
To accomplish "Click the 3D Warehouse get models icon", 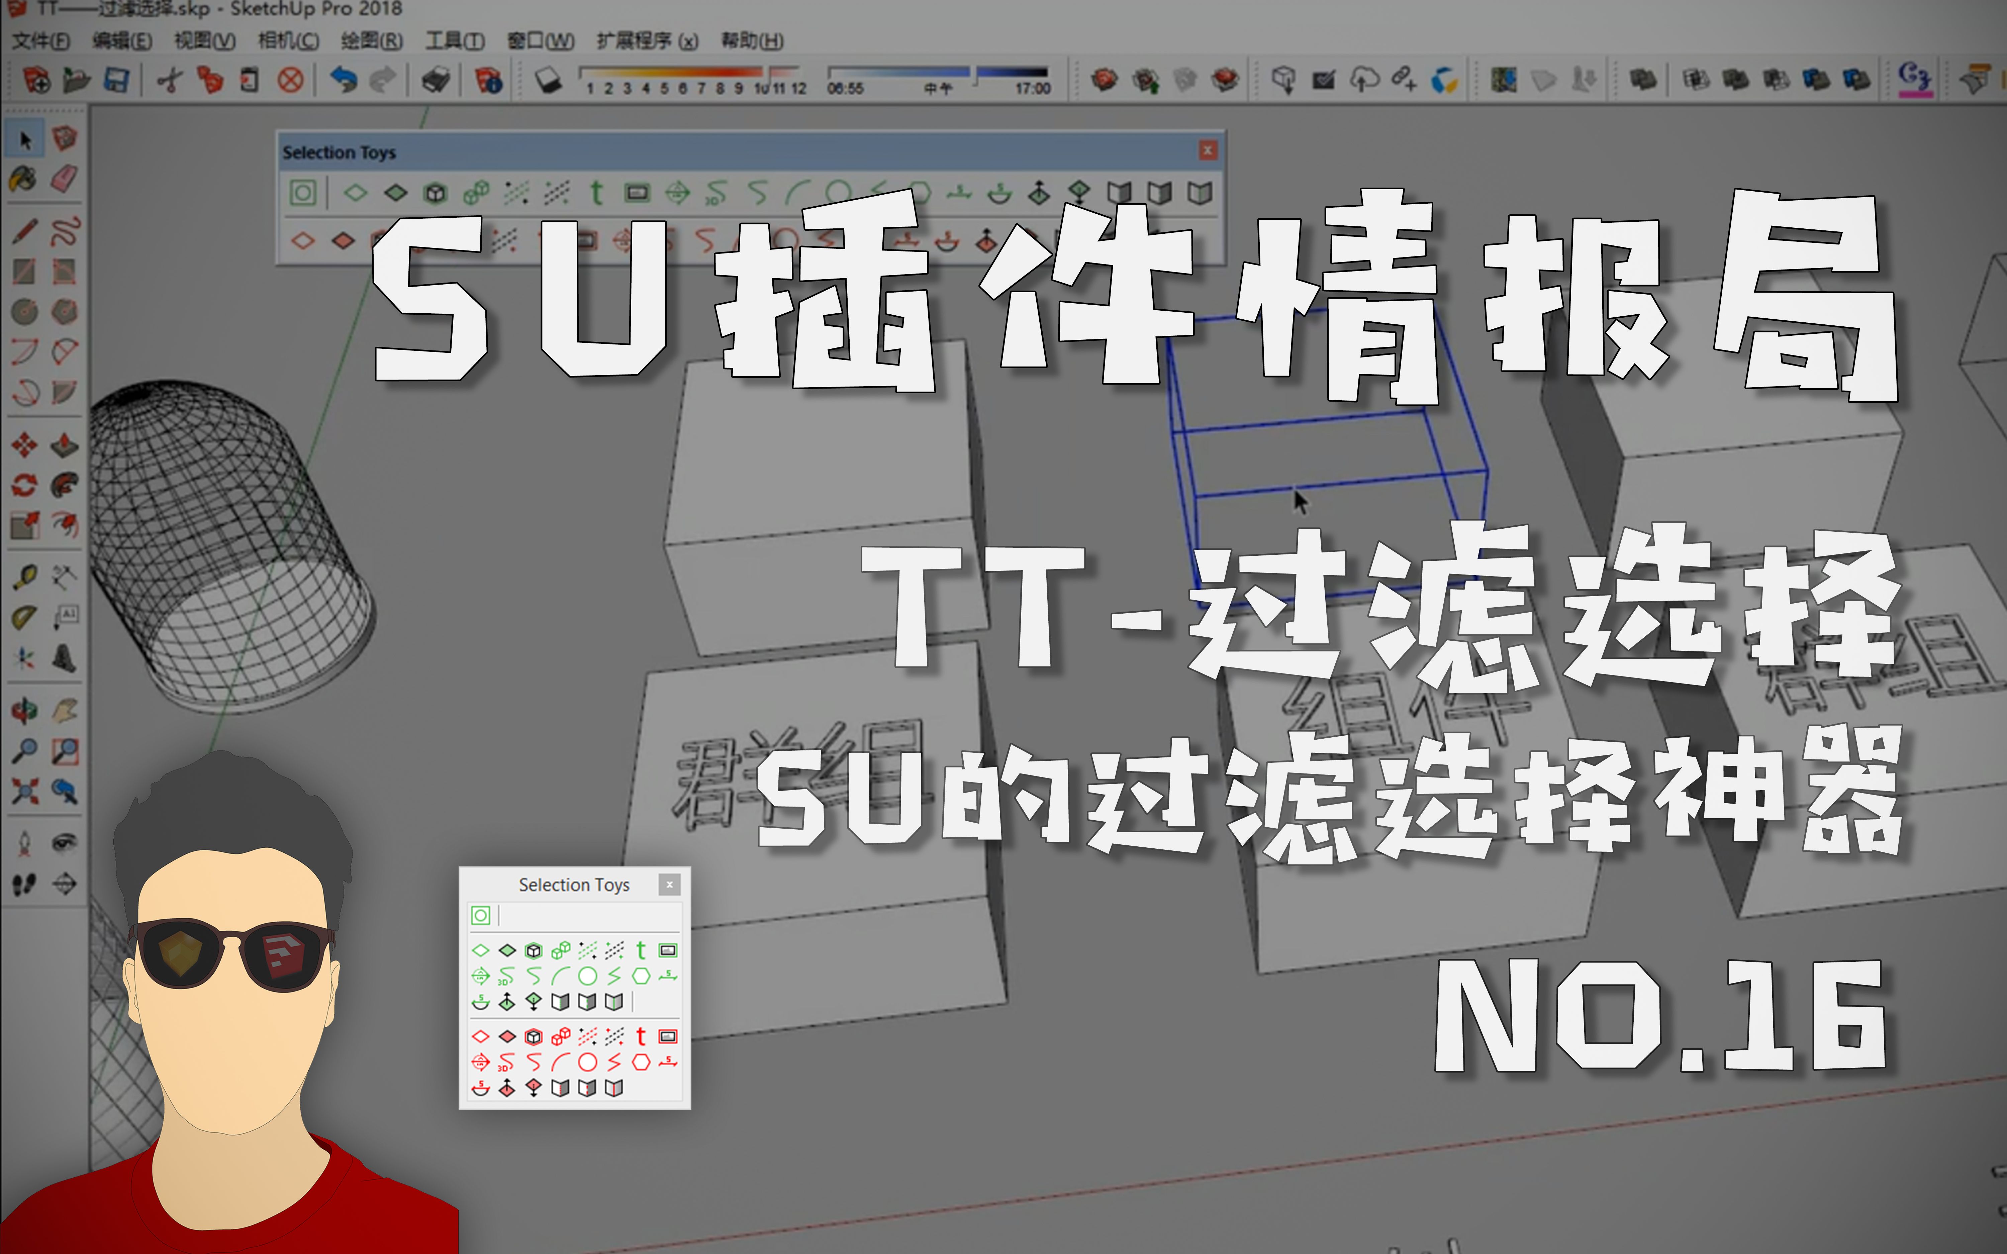I will 1284,81.
